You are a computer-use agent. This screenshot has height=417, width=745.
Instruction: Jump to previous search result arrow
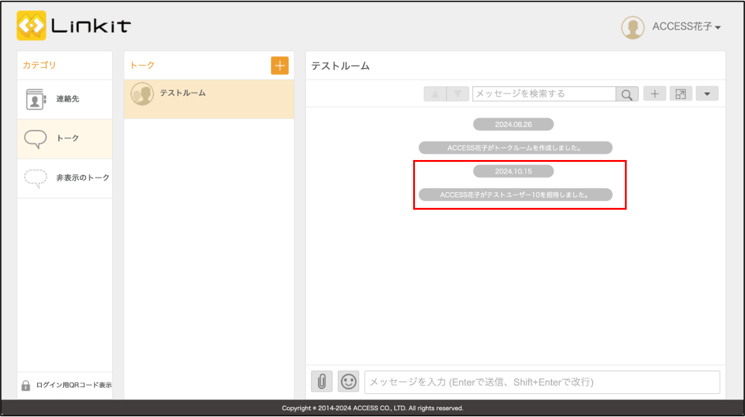coord(435,94)
